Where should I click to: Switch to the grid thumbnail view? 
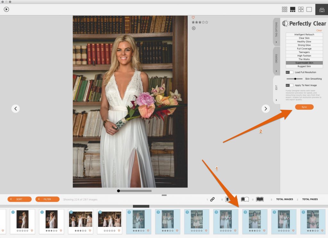pos(284,9)
